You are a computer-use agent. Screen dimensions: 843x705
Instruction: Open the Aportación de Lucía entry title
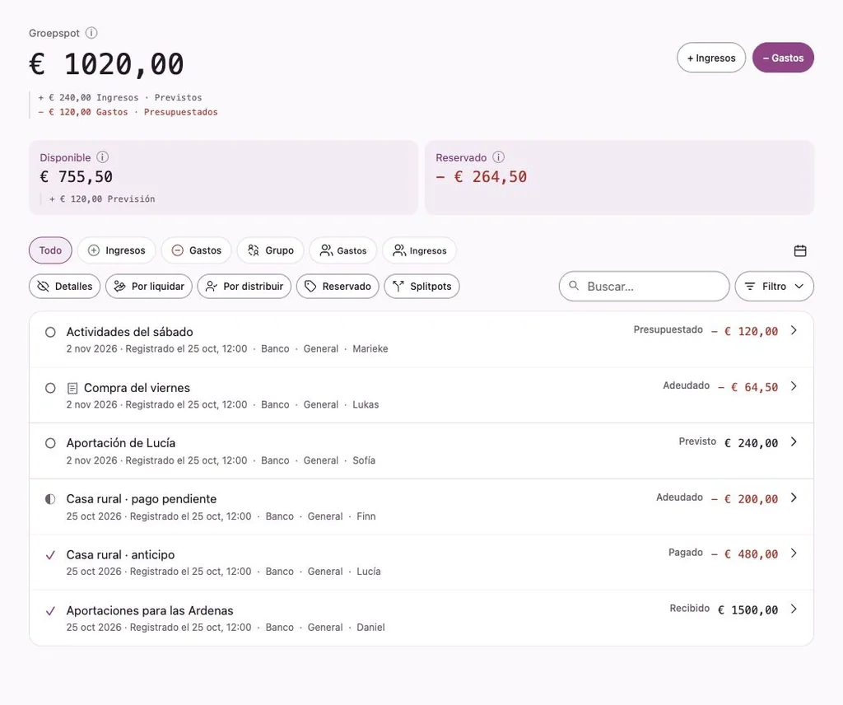pos(121,442)
